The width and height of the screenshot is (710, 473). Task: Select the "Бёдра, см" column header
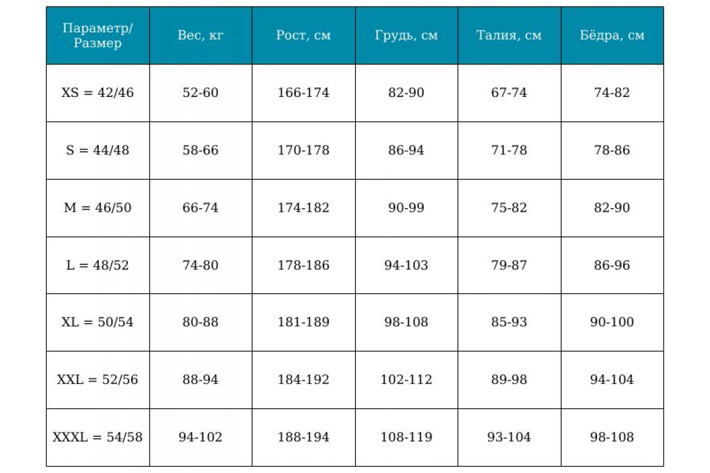pyautogui.click(x=612, y=35)
